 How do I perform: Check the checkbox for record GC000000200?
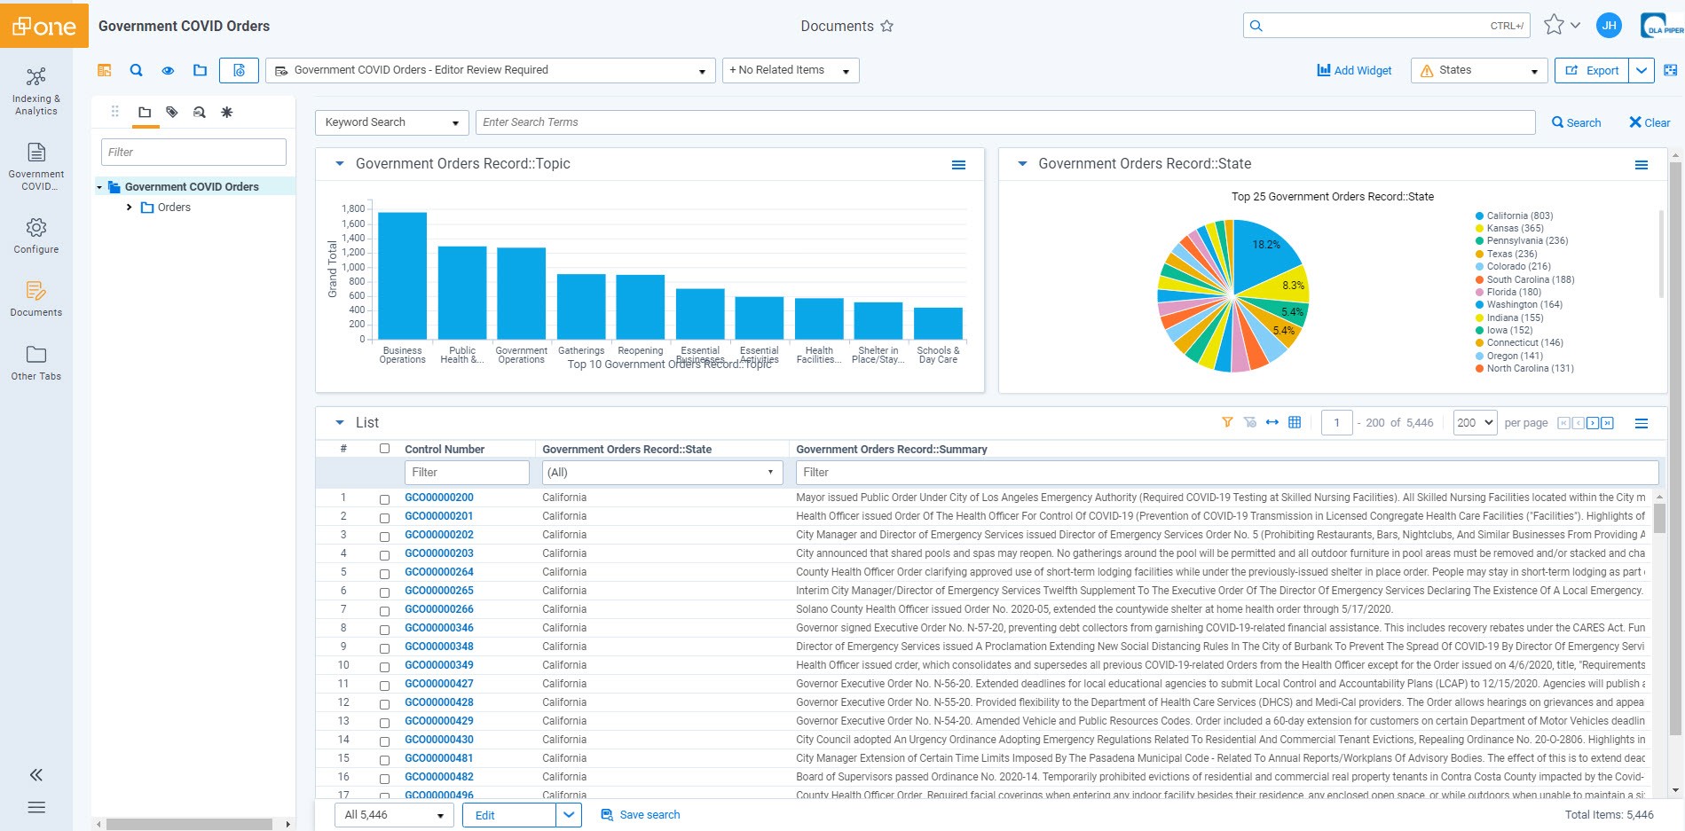point(384,499)
